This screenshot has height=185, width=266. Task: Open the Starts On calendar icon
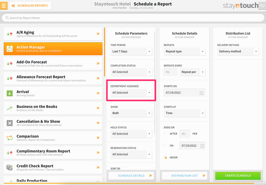click(x=201, y=93)
